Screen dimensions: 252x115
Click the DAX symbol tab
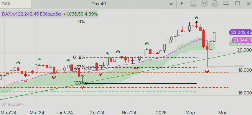(16, 4)
